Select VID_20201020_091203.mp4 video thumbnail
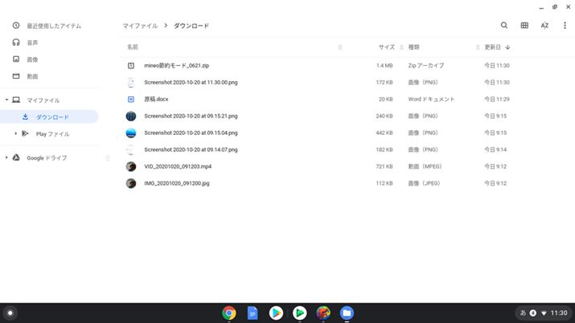The image size is (575, 323). [x=131, y=166]
